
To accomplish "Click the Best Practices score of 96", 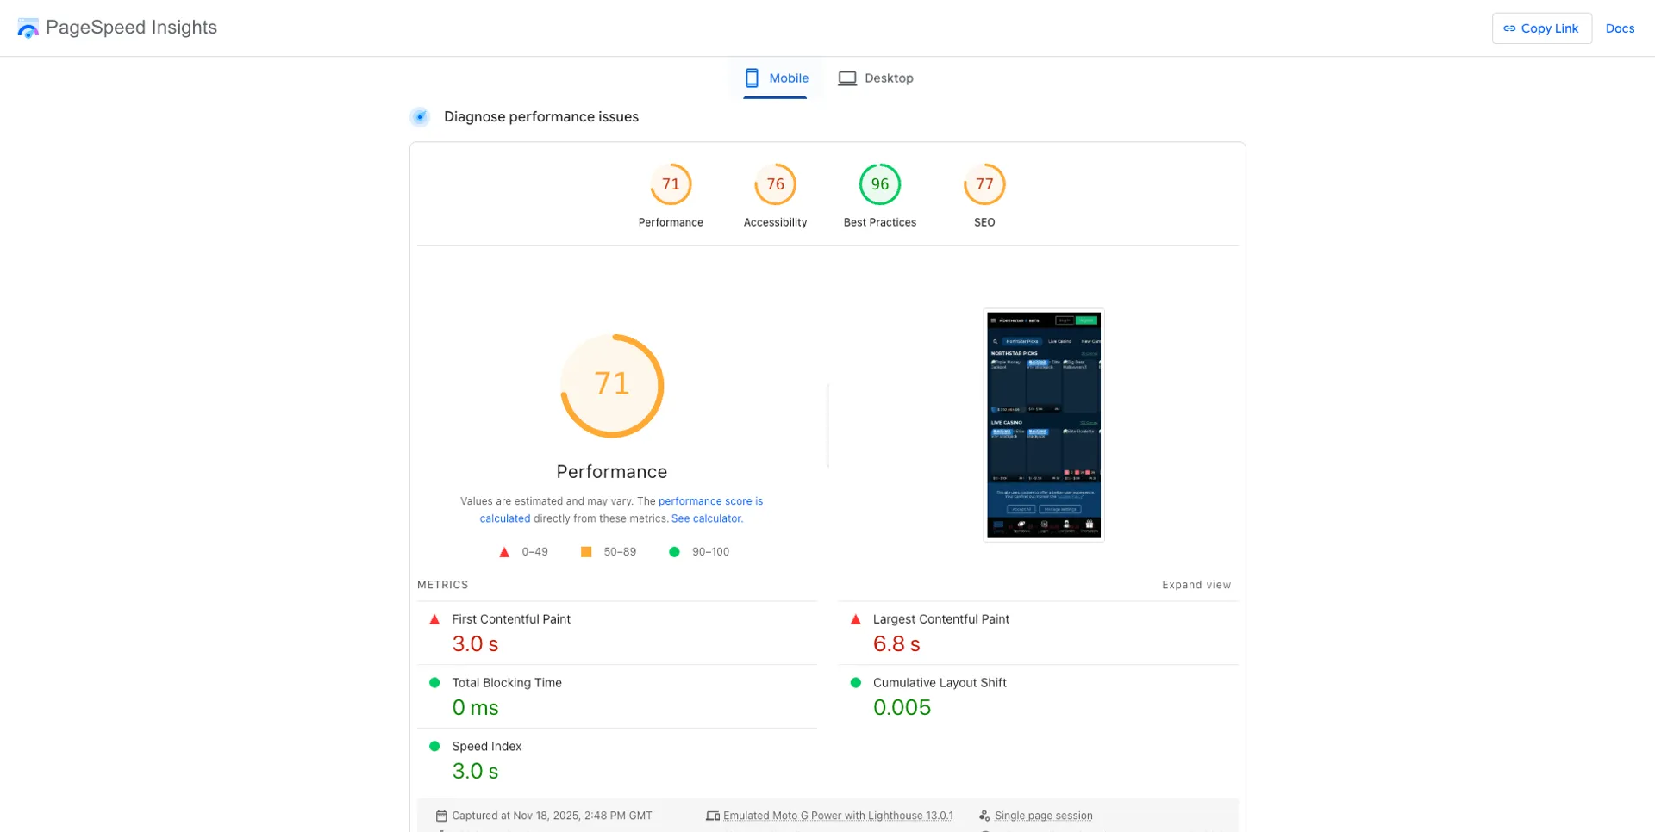I will [x=879, y=183].
